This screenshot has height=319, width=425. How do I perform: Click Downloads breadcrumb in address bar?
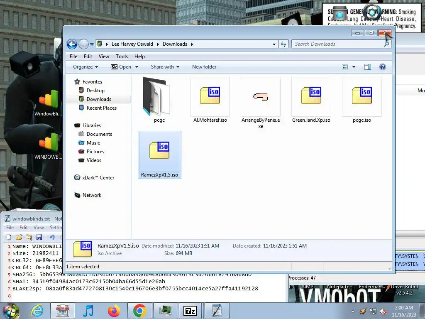coord(175,44)
